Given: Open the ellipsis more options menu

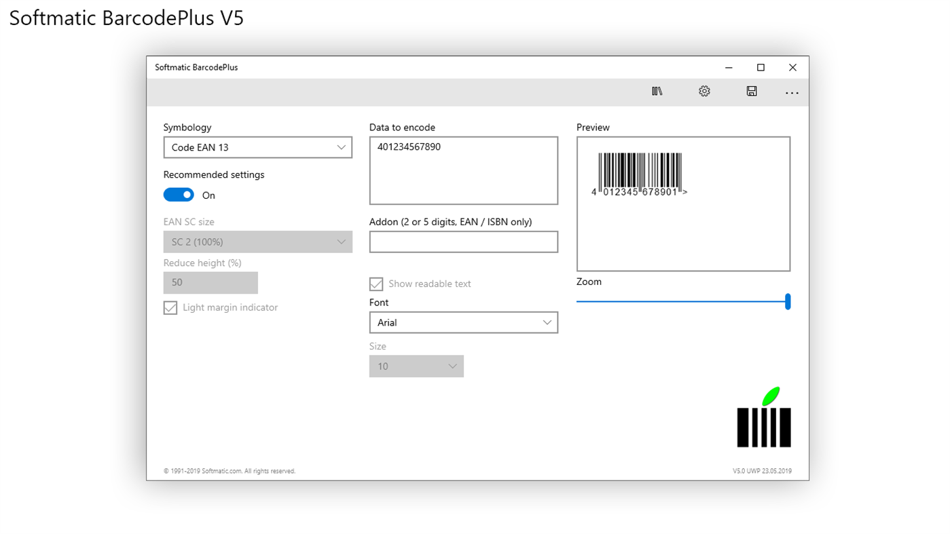Looking at the screenshot, I should [x=792, y=92].
